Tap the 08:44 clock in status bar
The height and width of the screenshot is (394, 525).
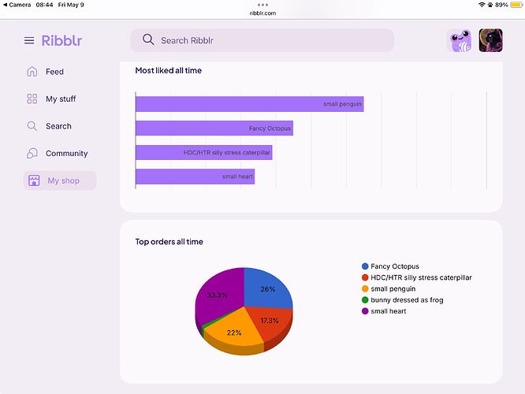(44, 5)
